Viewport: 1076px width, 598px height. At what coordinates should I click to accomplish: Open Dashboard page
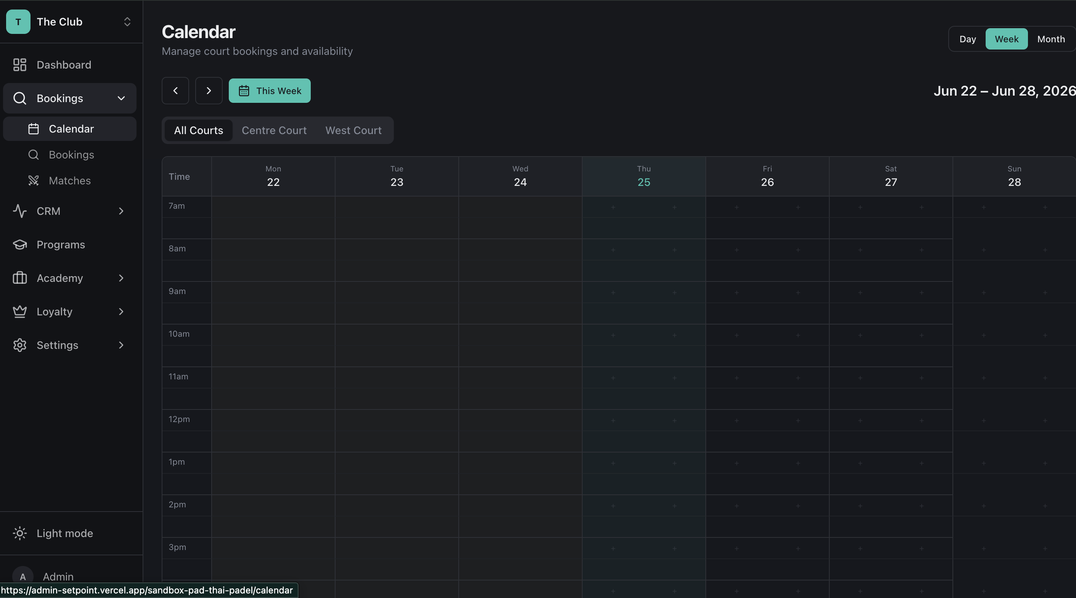tap(70, 65)
